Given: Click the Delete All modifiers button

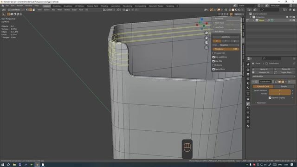Looking at the screenshot, I should point(284,69).
